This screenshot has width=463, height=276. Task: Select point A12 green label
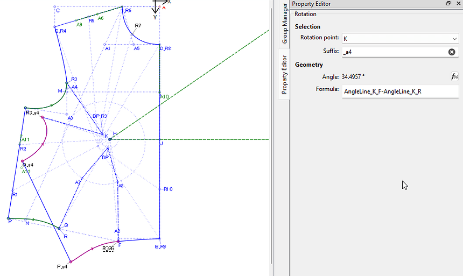click(26, 172)
